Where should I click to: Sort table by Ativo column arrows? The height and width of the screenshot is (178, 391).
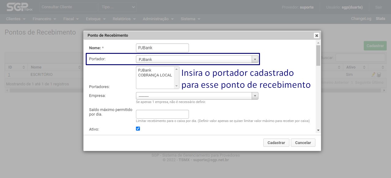point(364,67)
